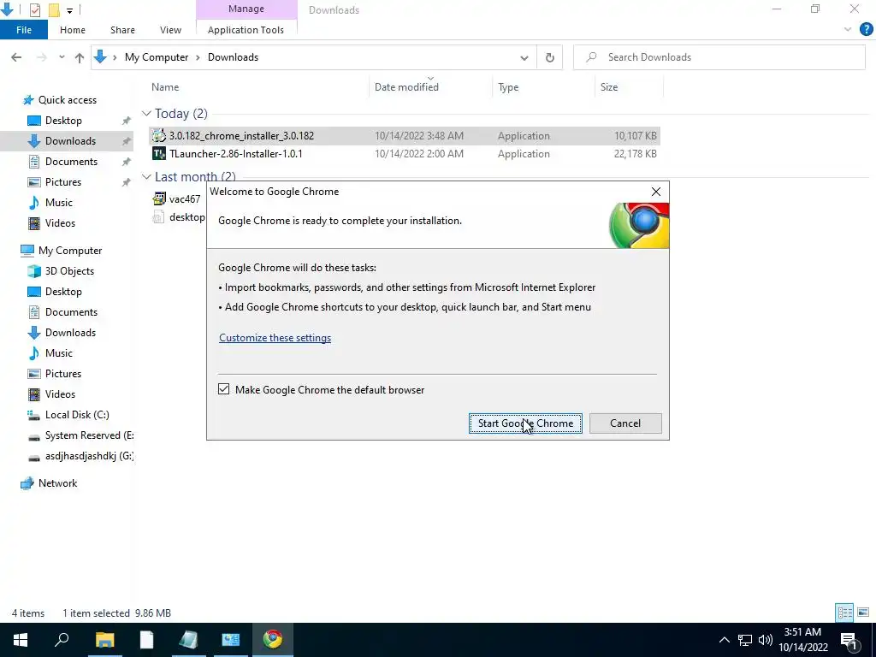Select the Manage contextual tab
The image size is (876, 657).
tap(246, 9)
